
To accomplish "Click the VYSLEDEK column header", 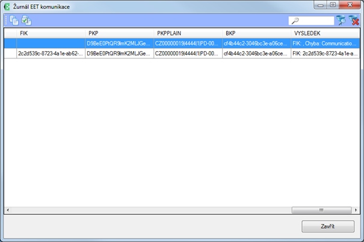I will 325,33.
